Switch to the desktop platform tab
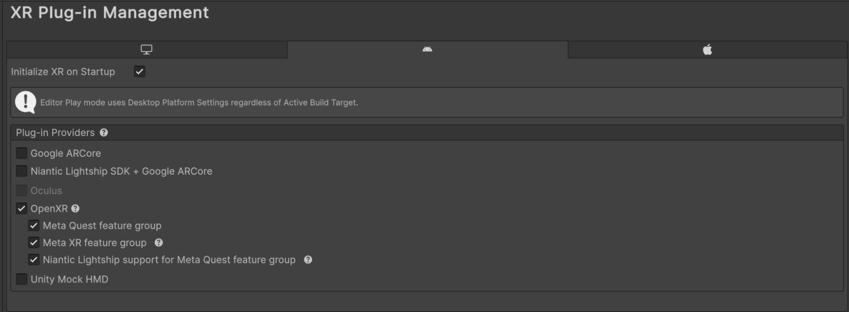This screenshot has height=312, width=849. click(147, 49)
